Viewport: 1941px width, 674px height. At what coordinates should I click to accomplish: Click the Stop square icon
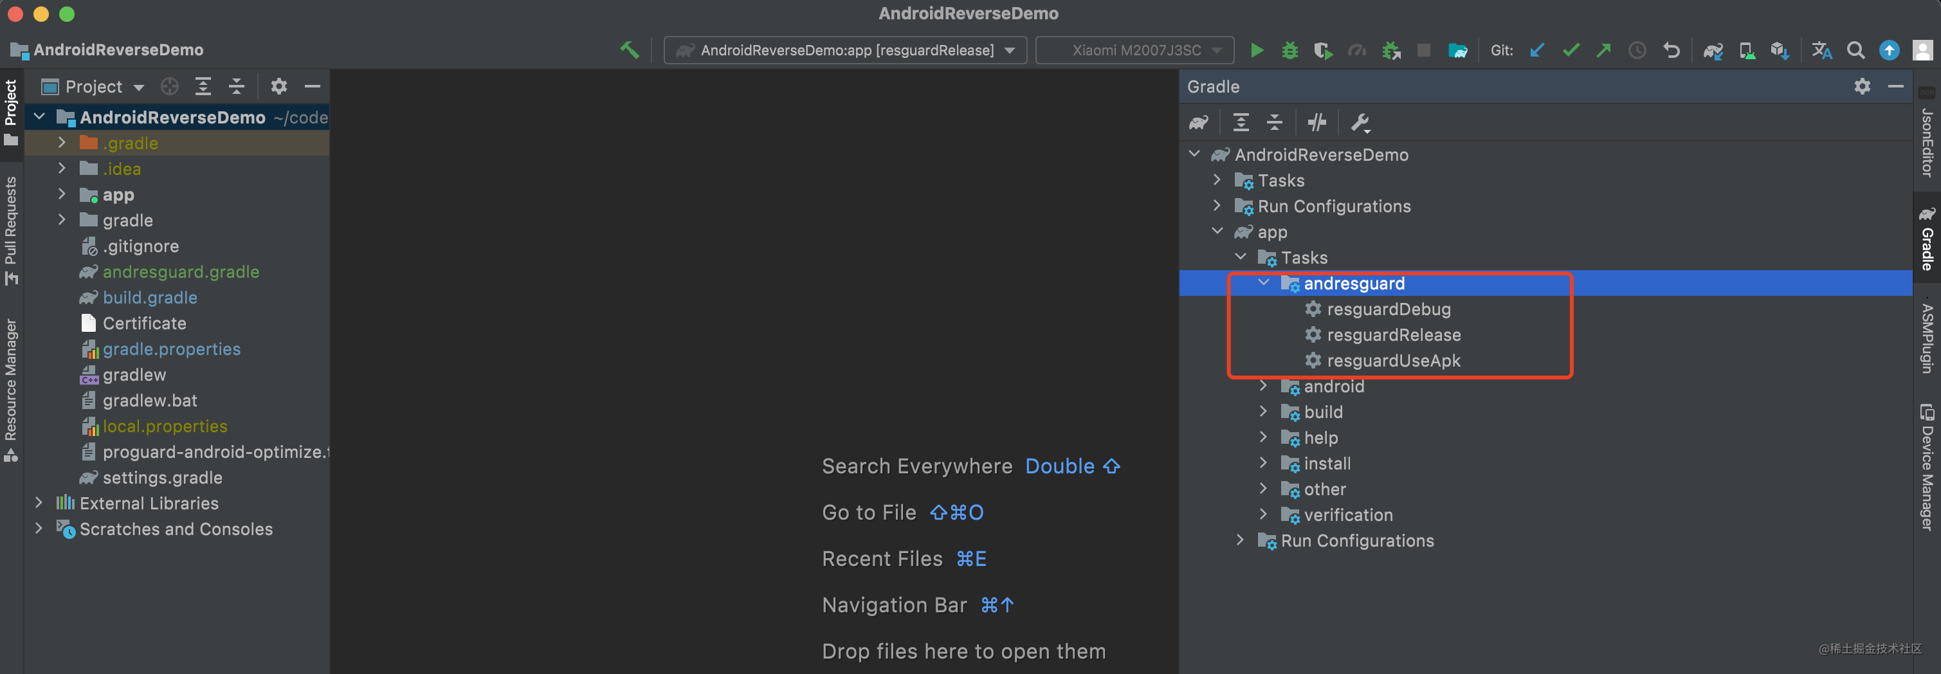click(1423, 50)
